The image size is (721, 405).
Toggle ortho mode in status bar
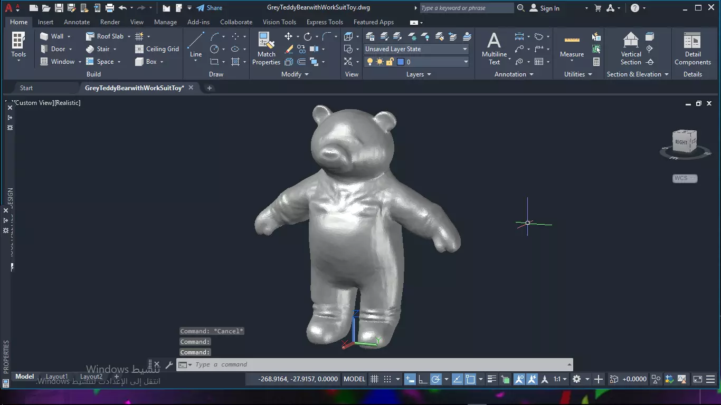coord(423,379)
